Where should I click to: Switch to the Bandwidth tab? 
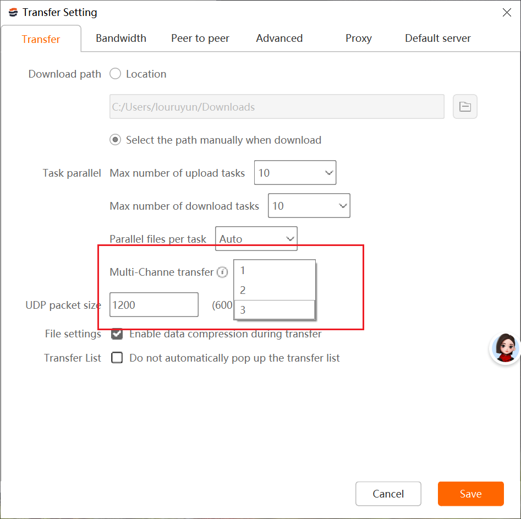120,38
